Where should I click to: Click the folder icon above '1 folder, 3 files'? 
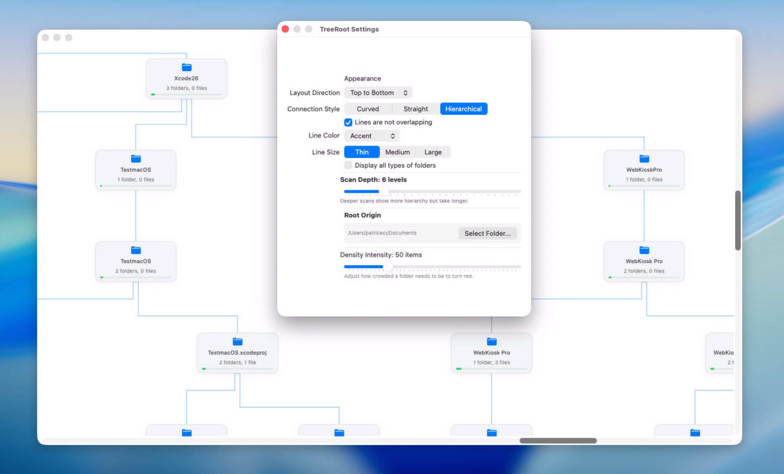coord(492,341)
